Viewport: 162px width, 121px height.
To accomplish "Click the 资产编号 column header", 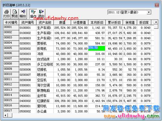I will [28, 23].
